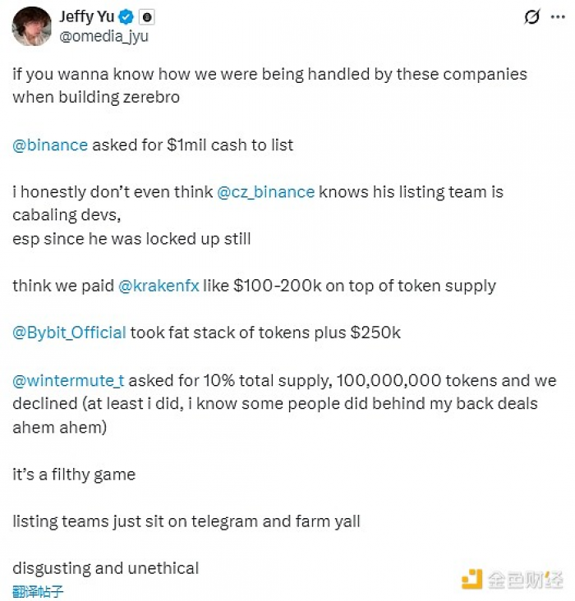Open the @krakenfx profile mention
This screenshot has width=575, height=601.
coord(158,286)
